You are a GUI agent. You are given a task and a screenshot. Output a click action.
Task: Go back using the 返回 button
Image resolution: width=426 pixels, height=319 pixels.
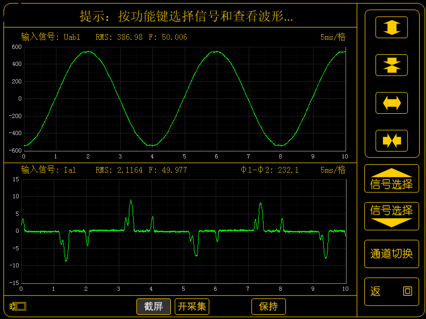(391, 291)
